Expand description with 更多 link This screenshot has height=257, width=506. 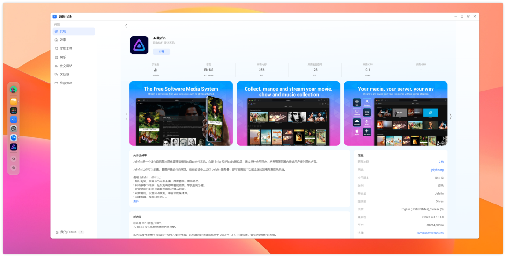(136, 201)
